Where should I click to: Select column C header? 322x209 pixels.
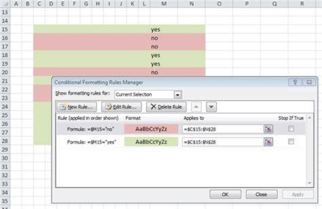click(x=39, y=4)
